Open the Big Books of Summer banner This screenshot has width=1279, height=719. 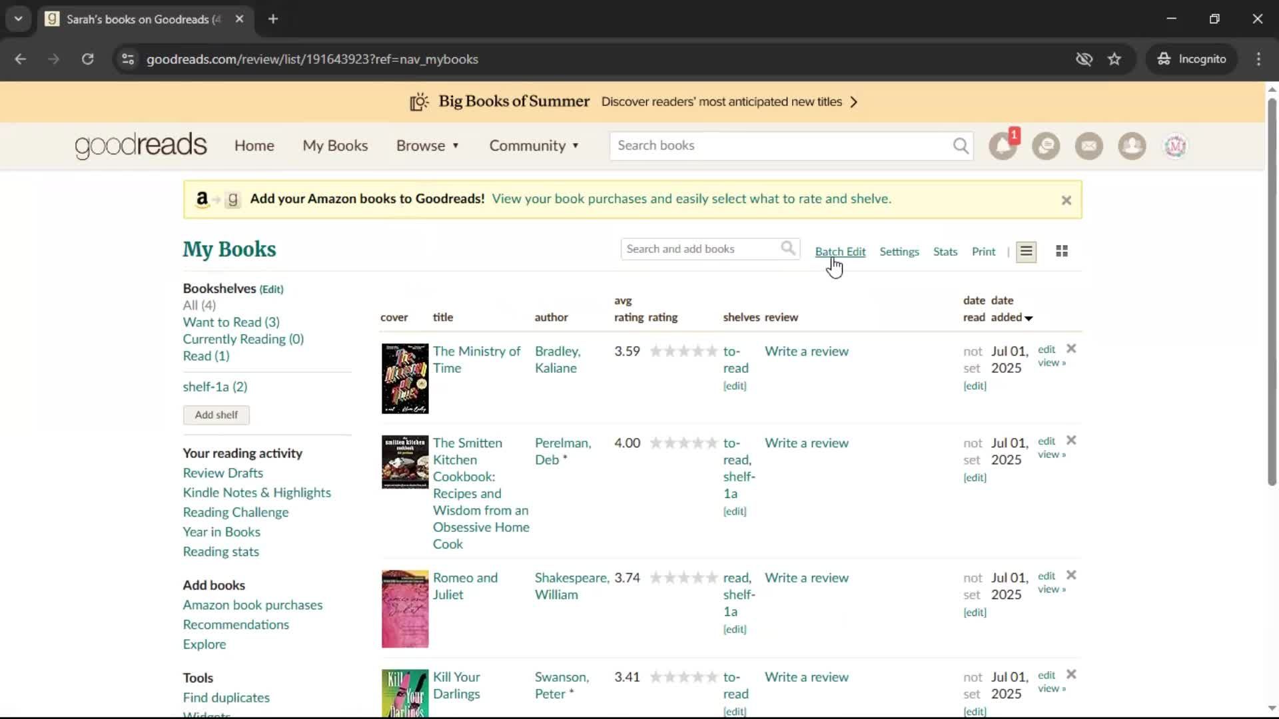point(633,102)
